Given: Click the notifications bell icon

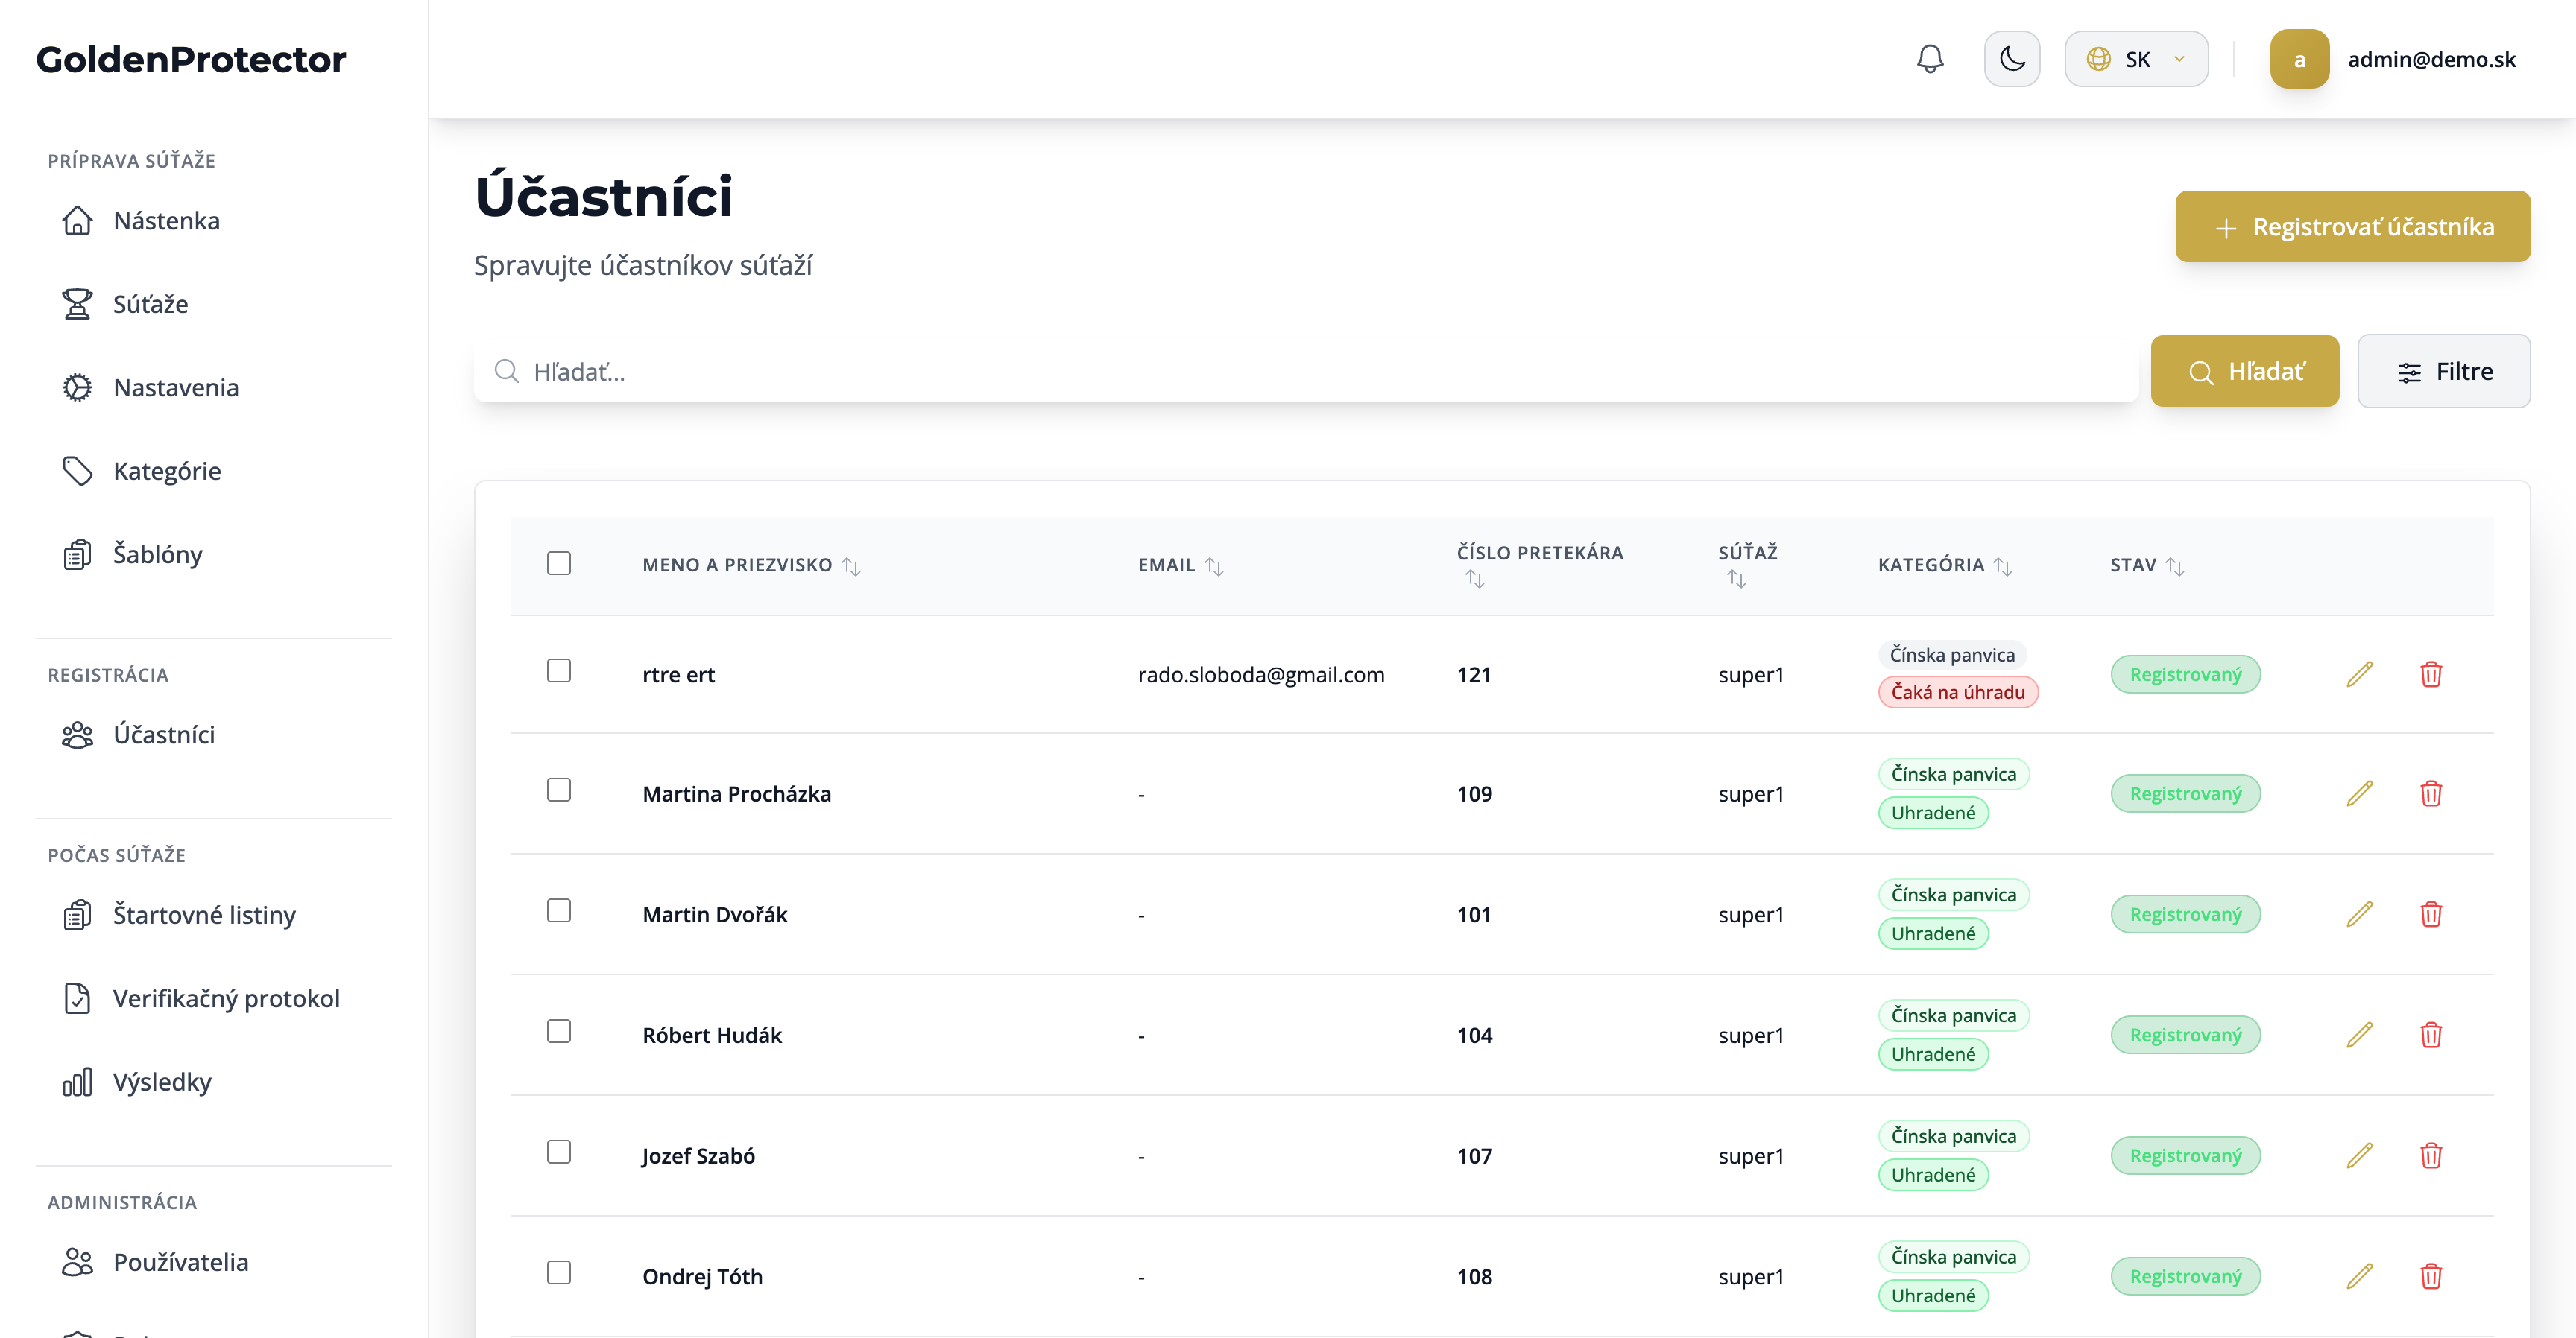Looking at the screenshot, I should click(1929, 59).
